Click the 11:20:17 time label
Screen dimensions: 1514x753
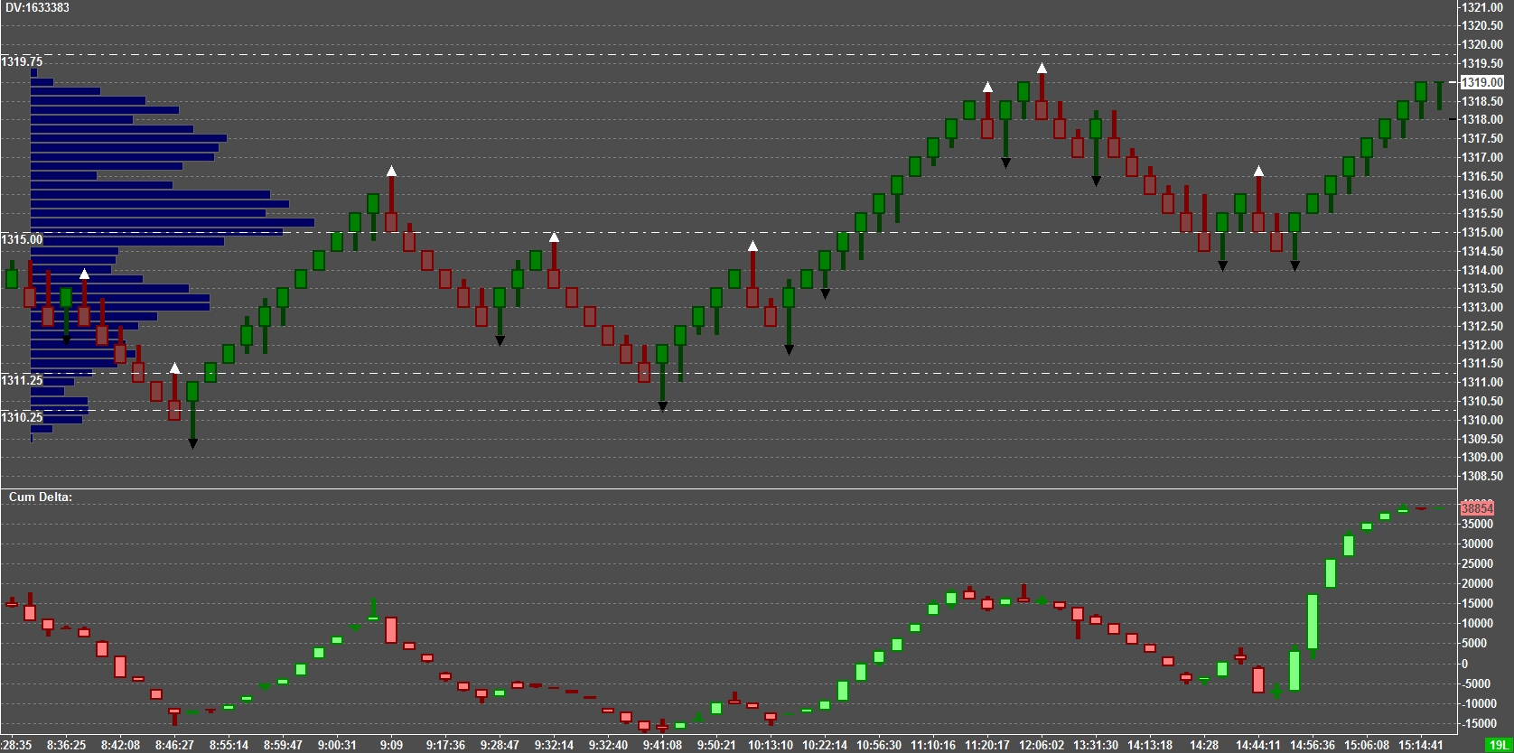pyautogui.click(x=987, y=745)
